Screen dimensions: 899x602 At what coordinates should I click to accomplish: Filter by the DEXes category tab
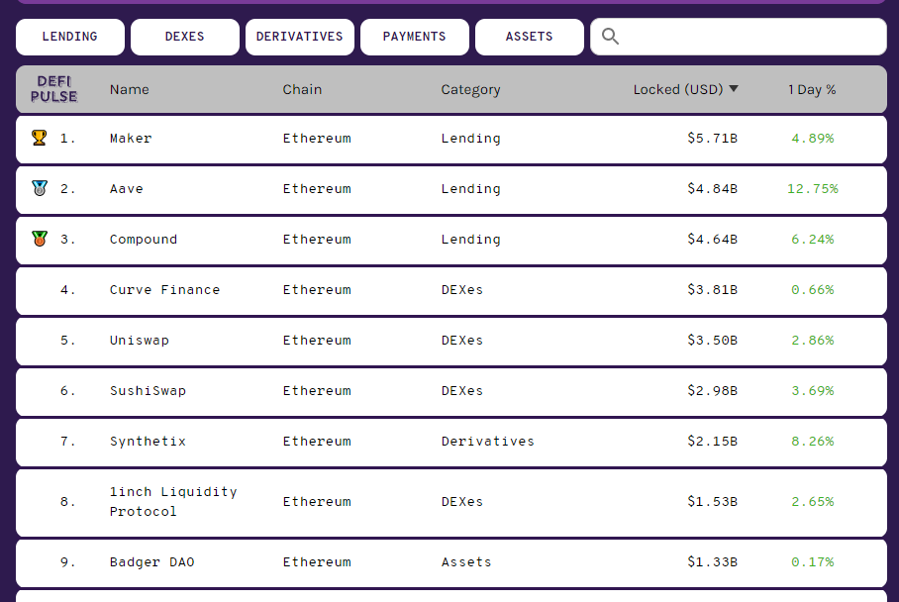[184, 37]
